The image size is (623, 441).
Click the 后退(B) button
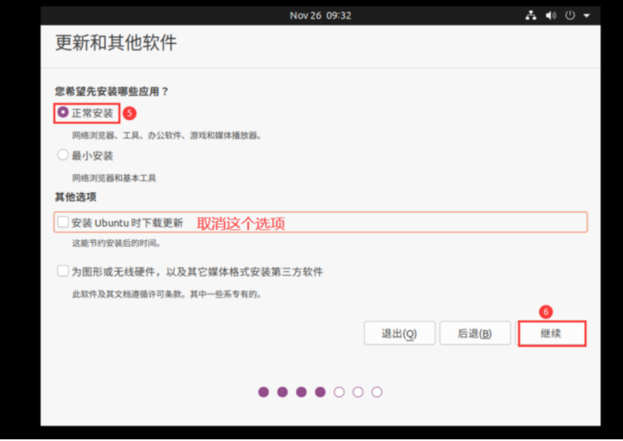pos(475,334)
